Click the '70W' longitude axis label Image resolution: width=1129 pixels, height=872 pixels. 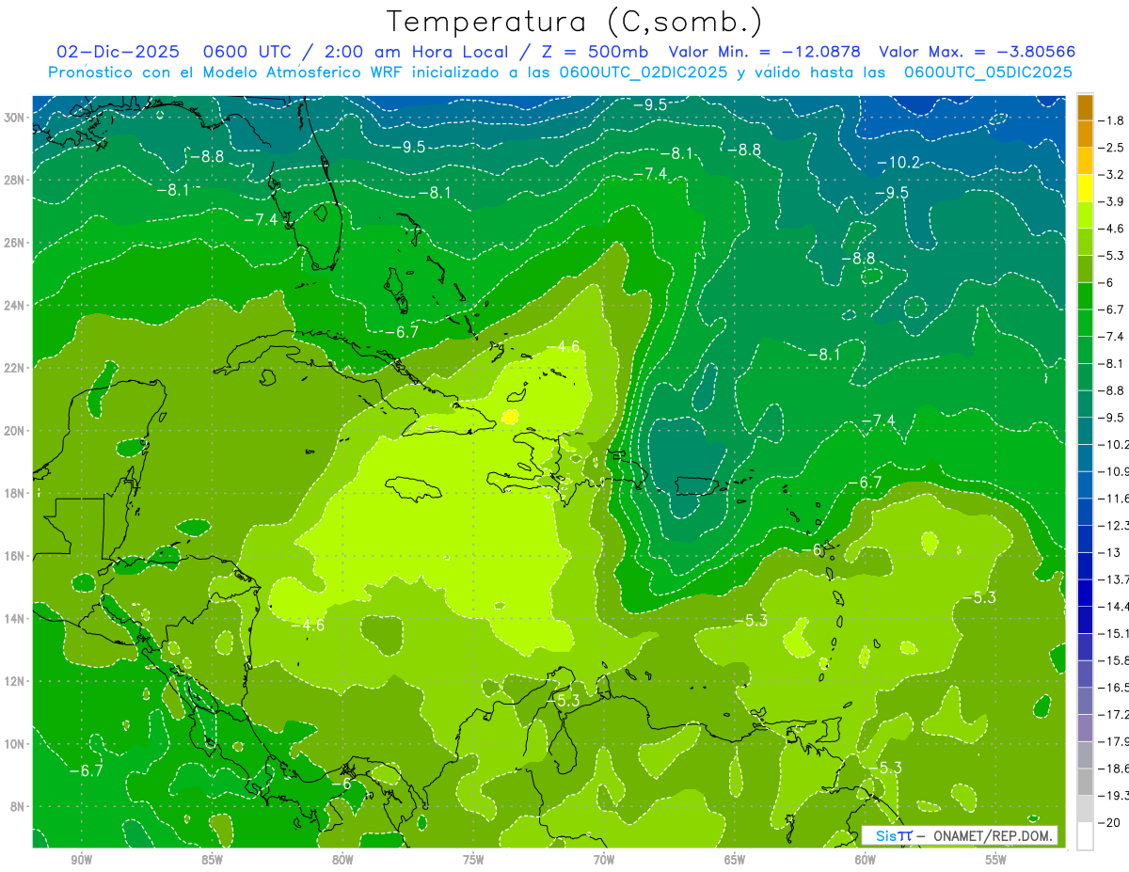604,860
